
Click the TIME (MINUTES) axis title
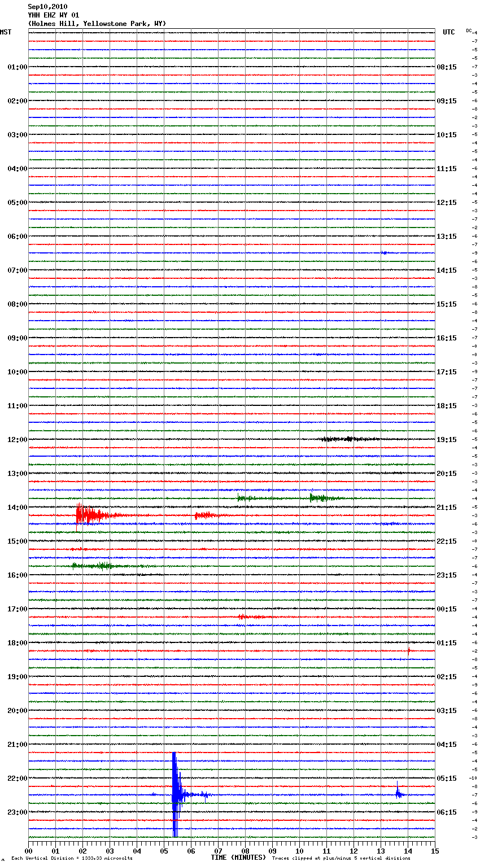point(238,858)
